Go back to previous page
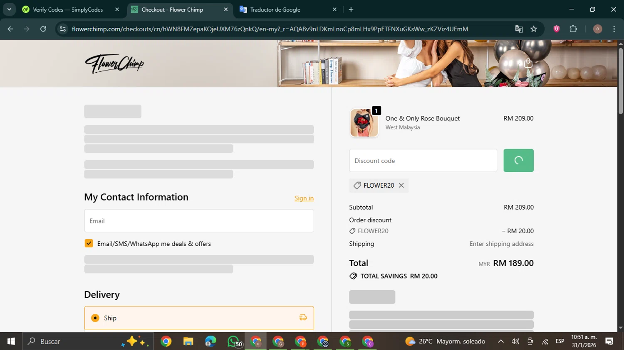 click(10, 29)
